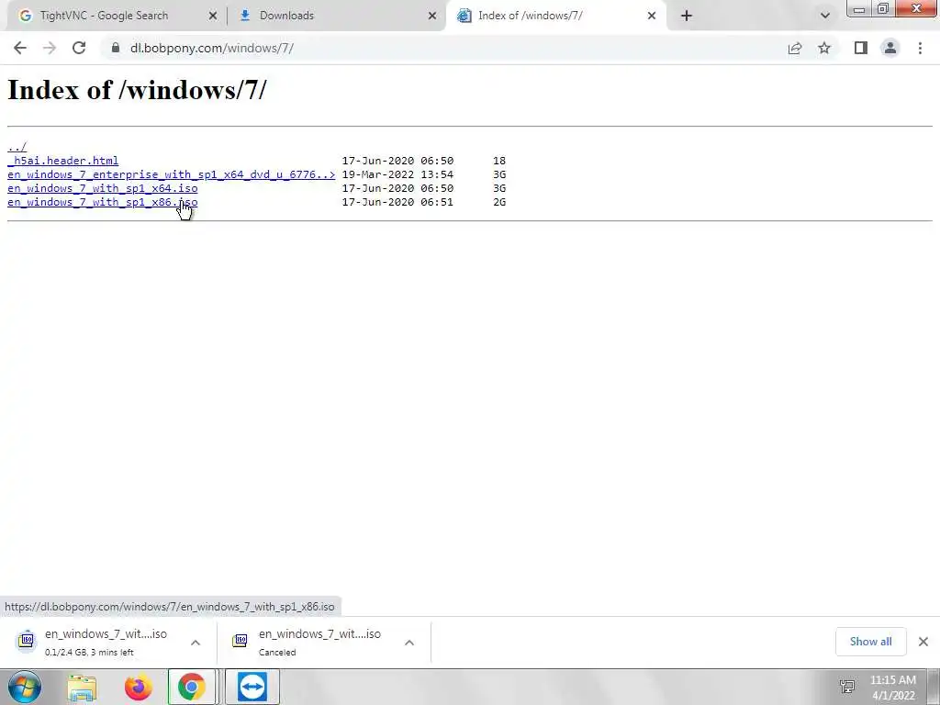
Task: View site info via the lock icon
Action: (115, 48)
